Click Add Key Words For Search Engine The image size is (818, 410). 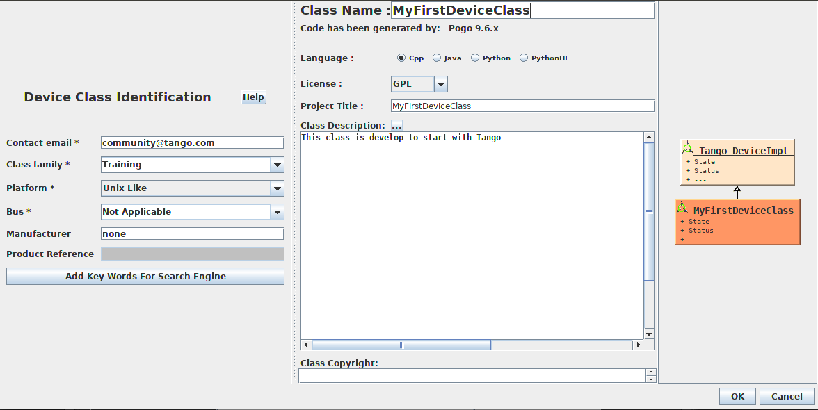pyautogui.click(x=145, y=276)
